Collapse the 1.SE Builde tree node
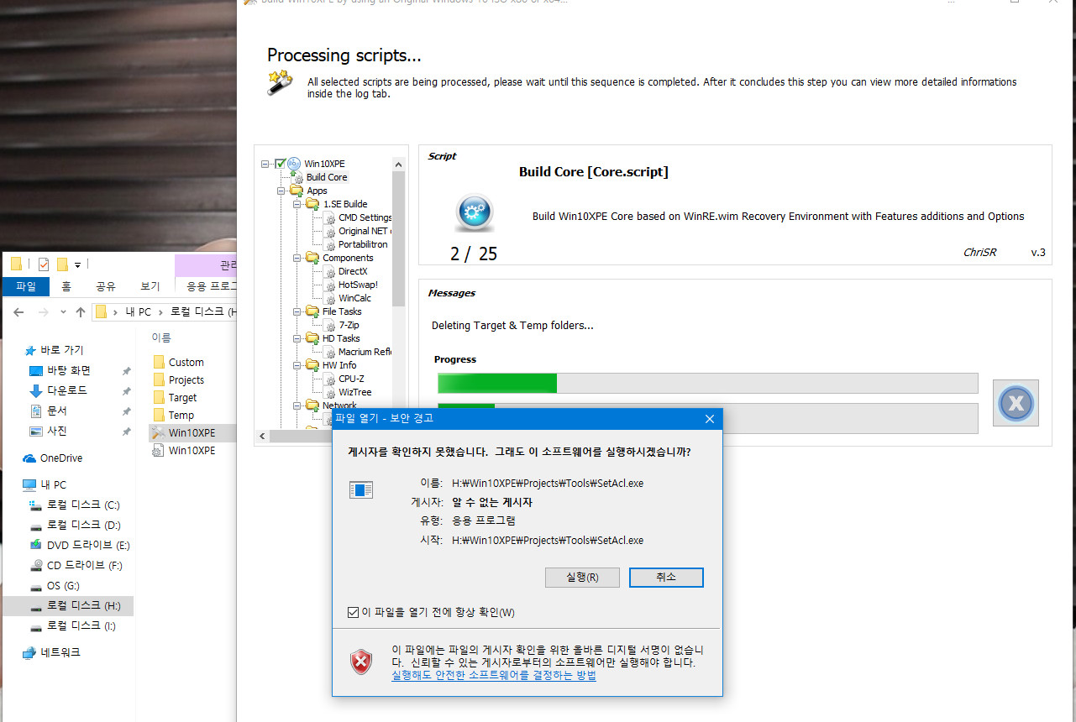Screen dimensions: 1076x722 (297, 204)
